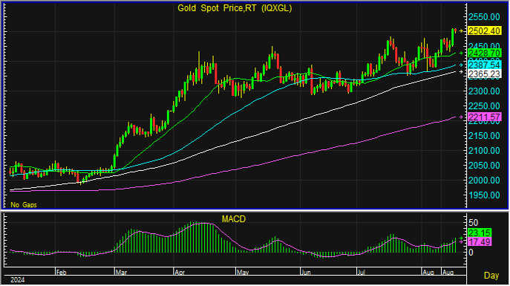This screenshot has width=510, height=286.
Task: Click the white arrow beside 2365.23 label
Action: (461, 71)
